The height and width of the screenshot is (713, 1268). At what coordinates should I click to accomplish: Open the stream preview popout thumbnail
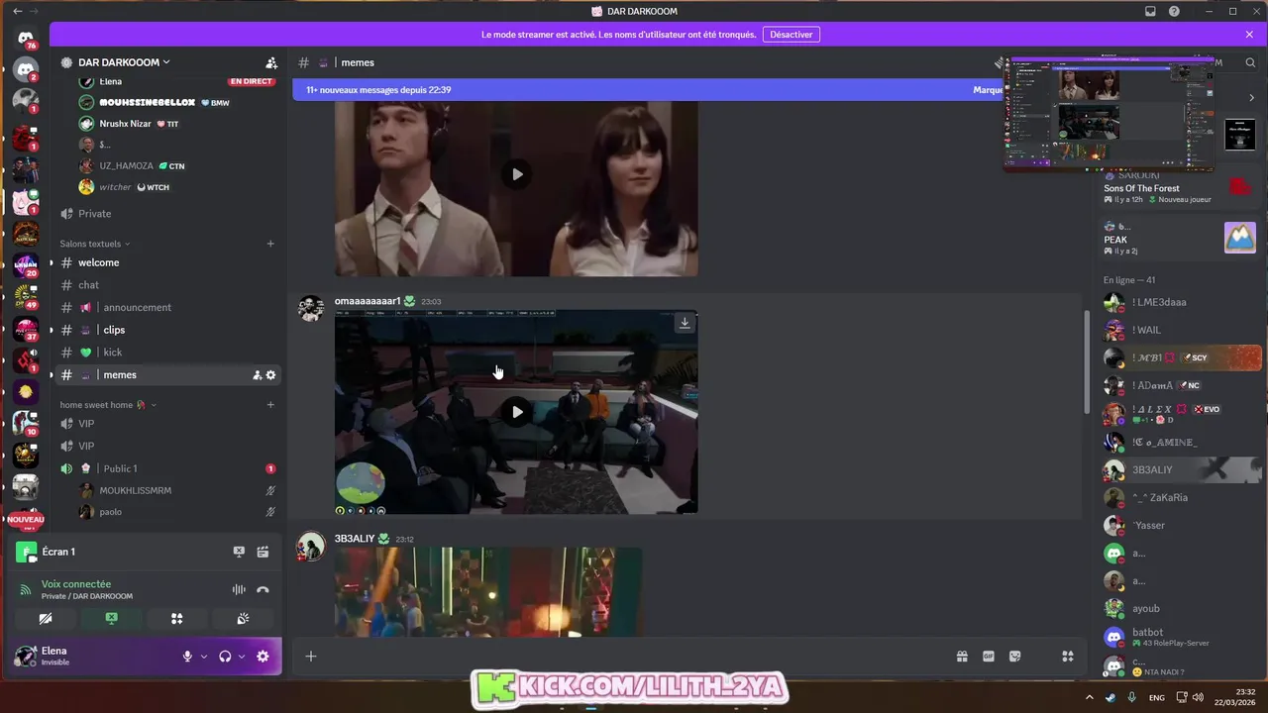click(1109, 114)
